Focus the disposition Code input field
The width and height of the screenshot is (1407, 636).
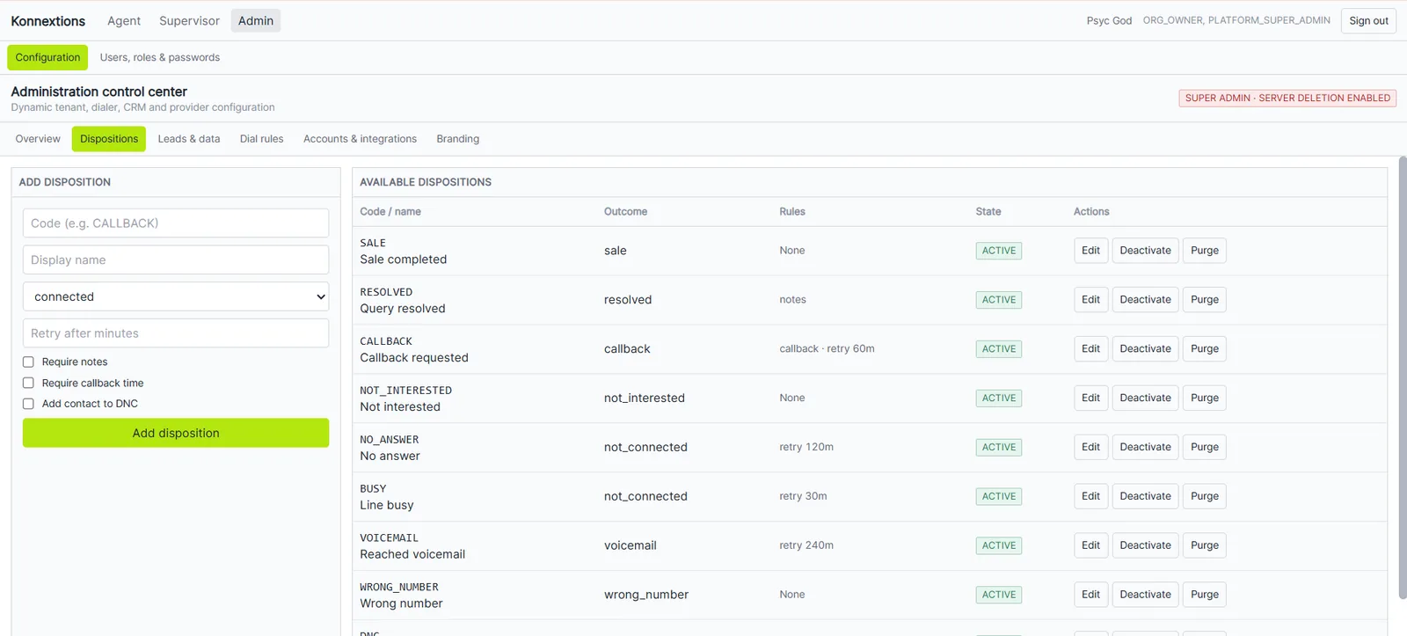(176, 223)
